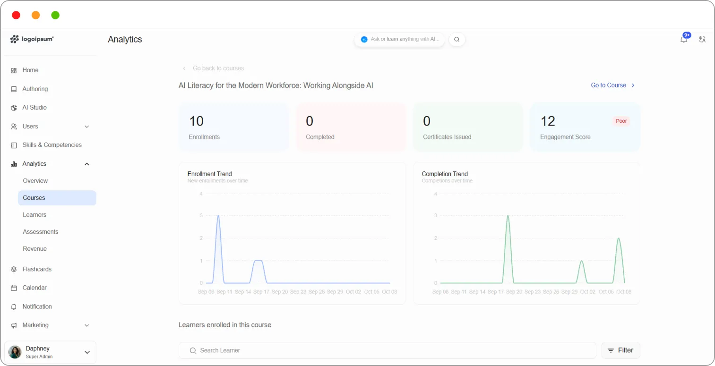Open the top-right notifications bell with 9+ badge
Viewport: 715px width, 366px height.
click(684, 39)
